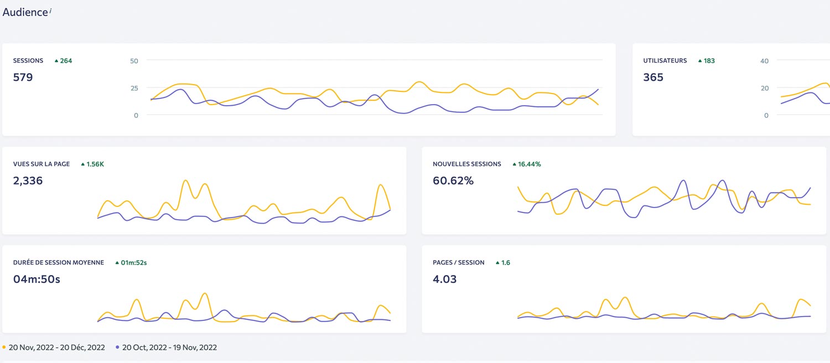Click the Durée de session moyenne sparkline
830x363 pixels.
(x=244, y=308)
